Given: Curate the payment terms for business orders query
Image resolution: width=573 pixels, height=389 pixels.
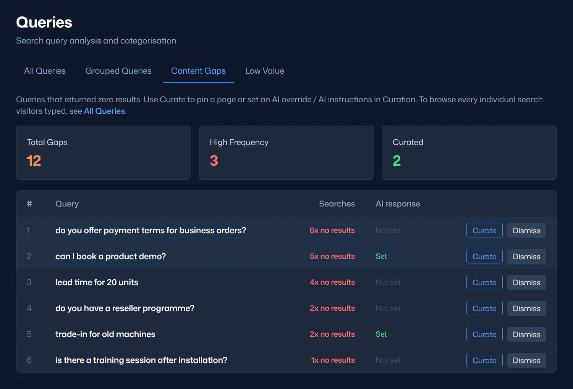Looking at the screenshot, I should point(484,230).
